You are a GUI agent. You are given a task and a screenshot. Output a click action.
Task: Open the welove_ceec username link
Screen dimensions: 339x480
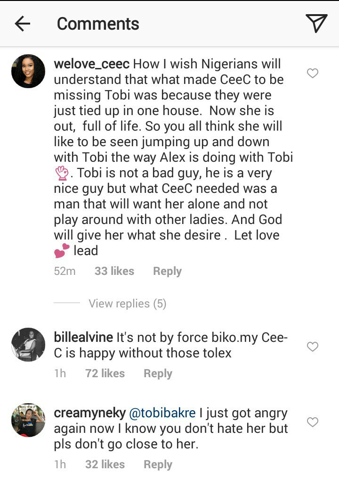[92, 64]
